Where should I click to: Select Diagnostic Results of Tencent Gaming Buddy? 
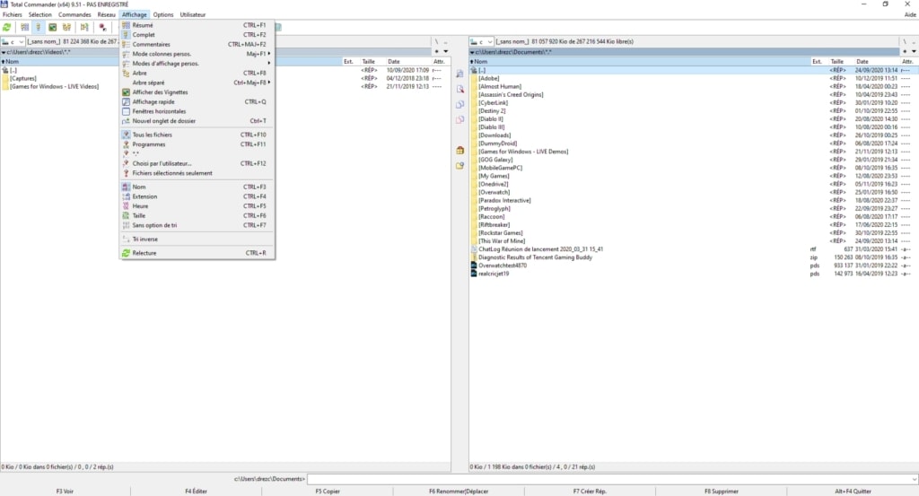535,257
